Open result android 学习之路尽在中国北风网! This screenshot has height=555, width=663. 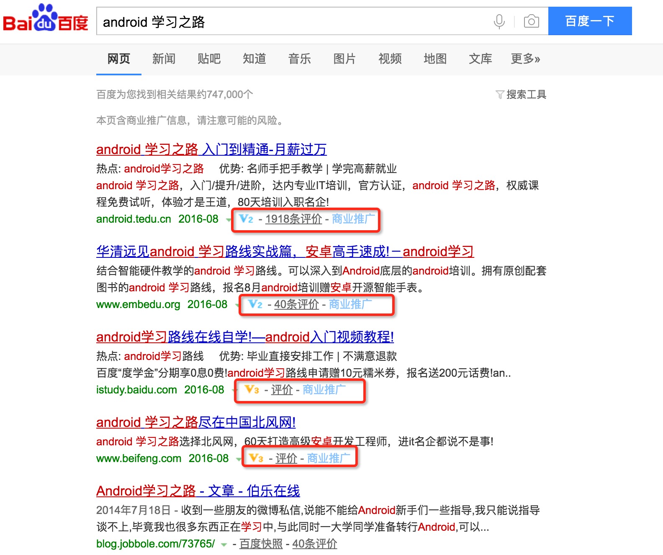click(x=196, y=422)
